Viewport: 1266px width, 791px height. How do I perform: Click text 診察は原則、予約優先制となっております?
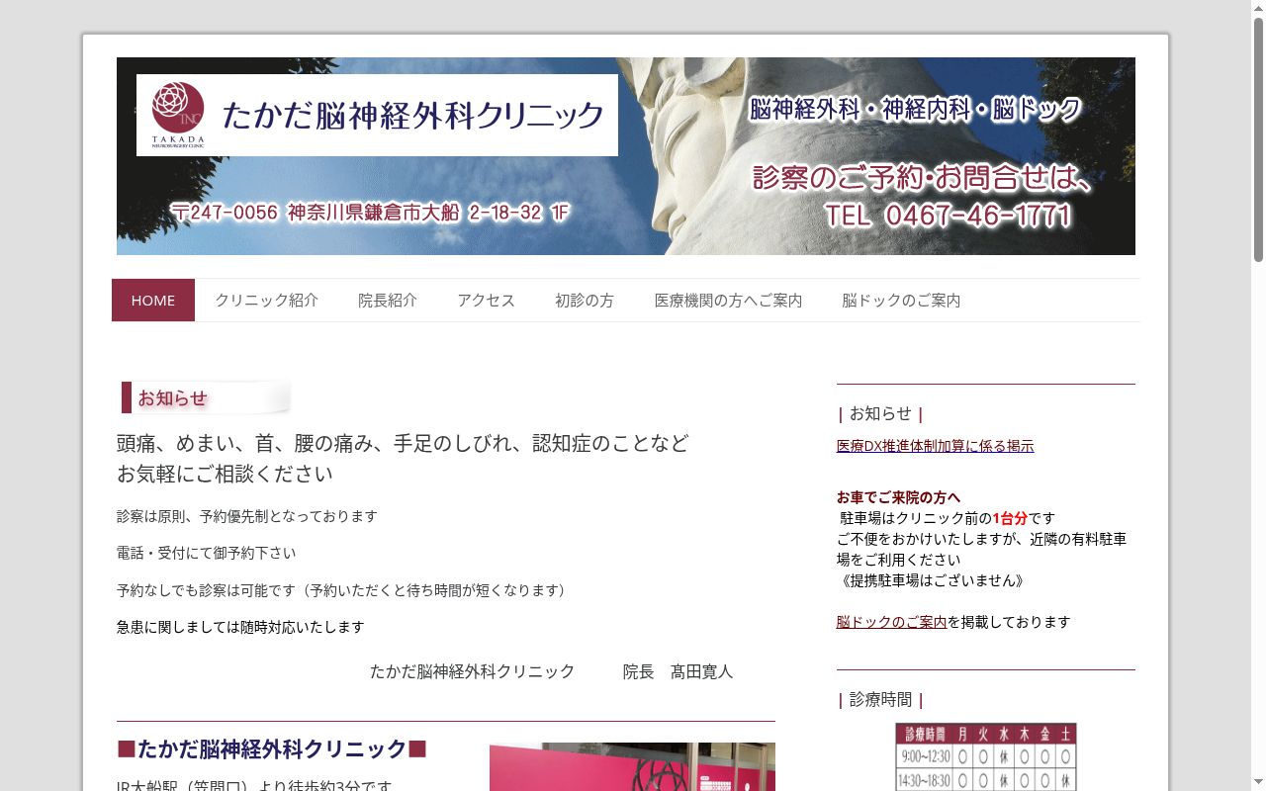(247, 516)
